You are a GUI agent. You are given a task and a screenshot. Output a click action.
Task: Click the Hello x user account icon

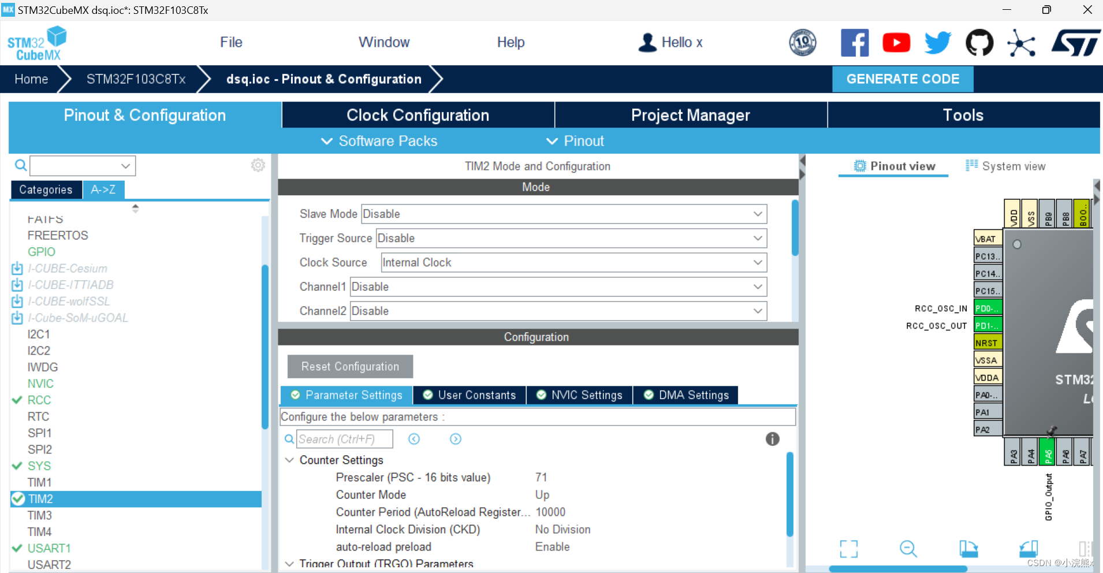pyautogui.click(x=647, y=42)
